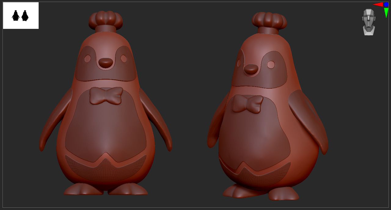Click the angled-view penguin's bow tie
This screenshot has height=210, width=391.
pos(247,104)
